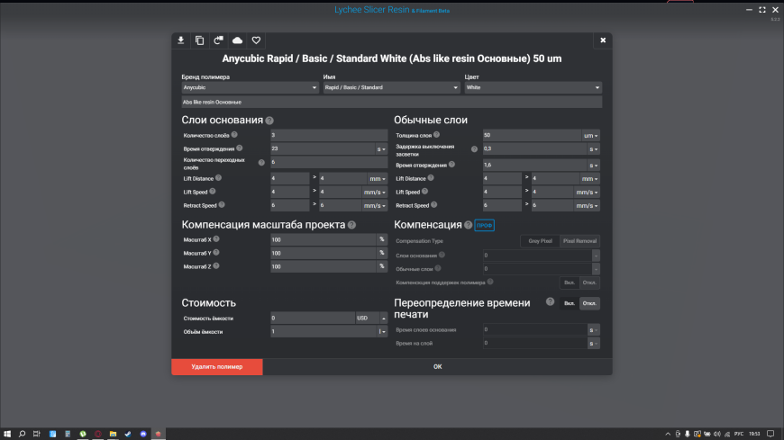Open help icon beside Масштаб Y

point(216,253)
